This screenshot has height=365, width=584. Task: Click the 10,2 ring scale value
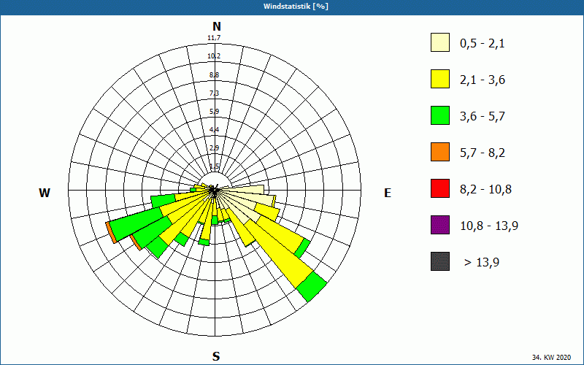click(x=214, y=56)
